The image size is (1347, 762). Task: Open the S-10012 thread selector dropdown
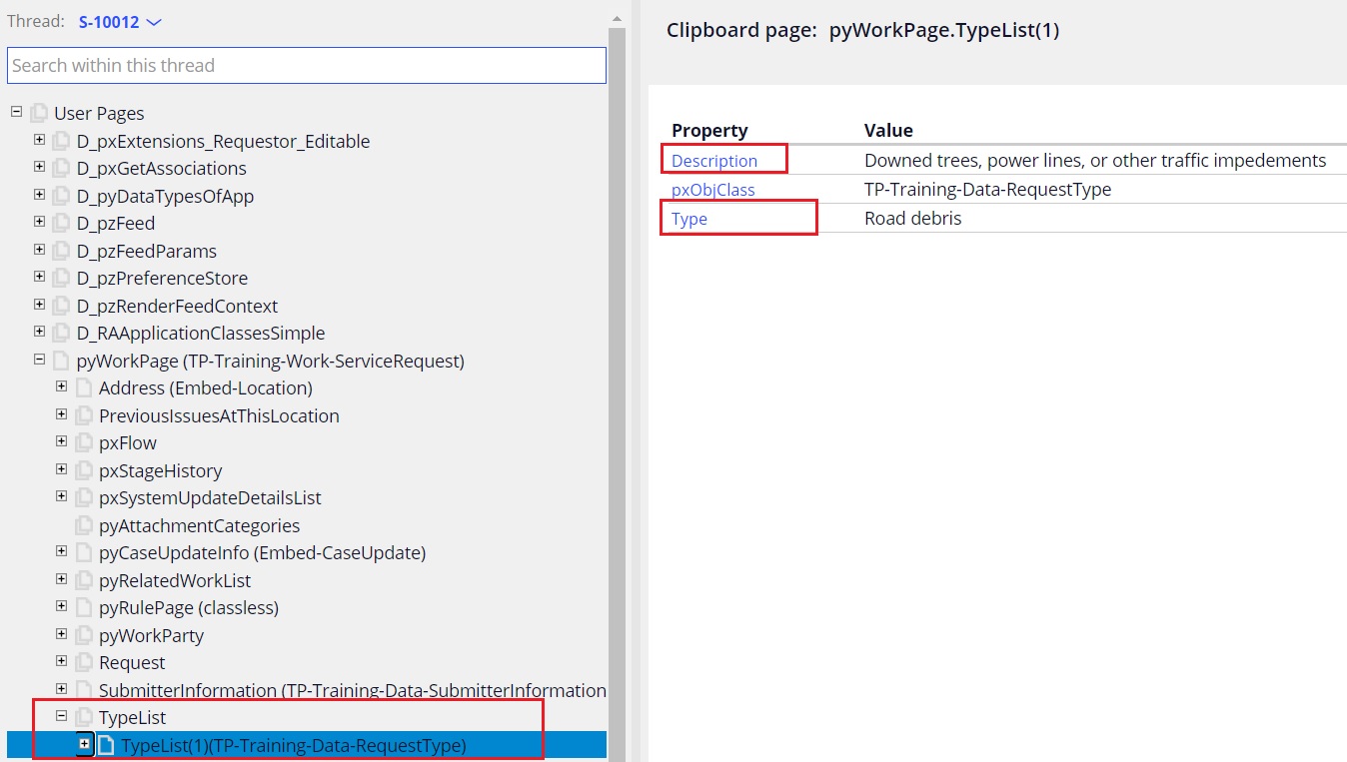pos(111,21)
